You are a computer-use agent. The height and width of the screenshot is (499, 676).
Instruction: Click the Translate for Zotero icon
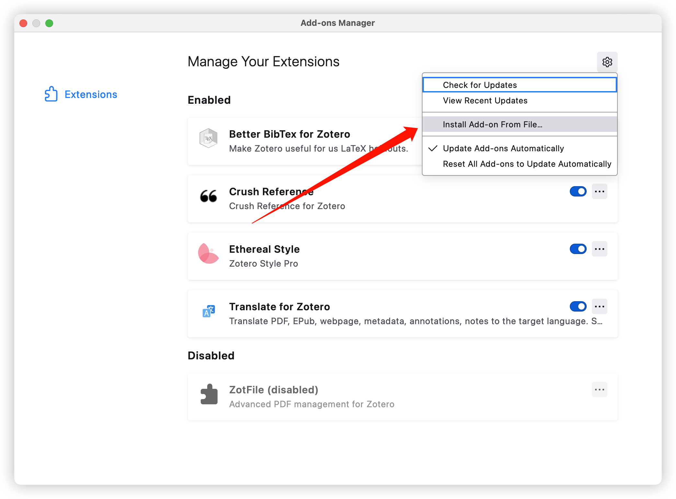208,311
